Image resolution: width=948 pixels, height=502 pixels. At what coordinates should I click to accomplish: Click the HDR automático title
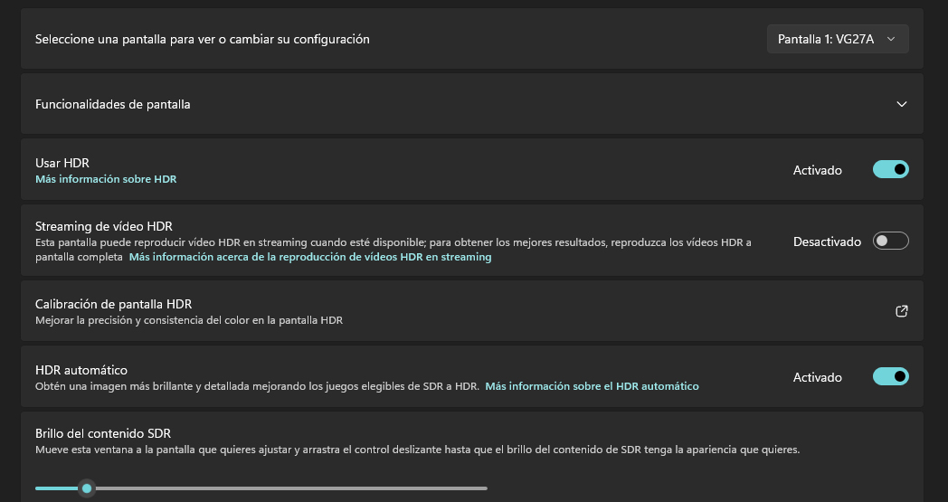pyautogui.click(x=81, y=370)
